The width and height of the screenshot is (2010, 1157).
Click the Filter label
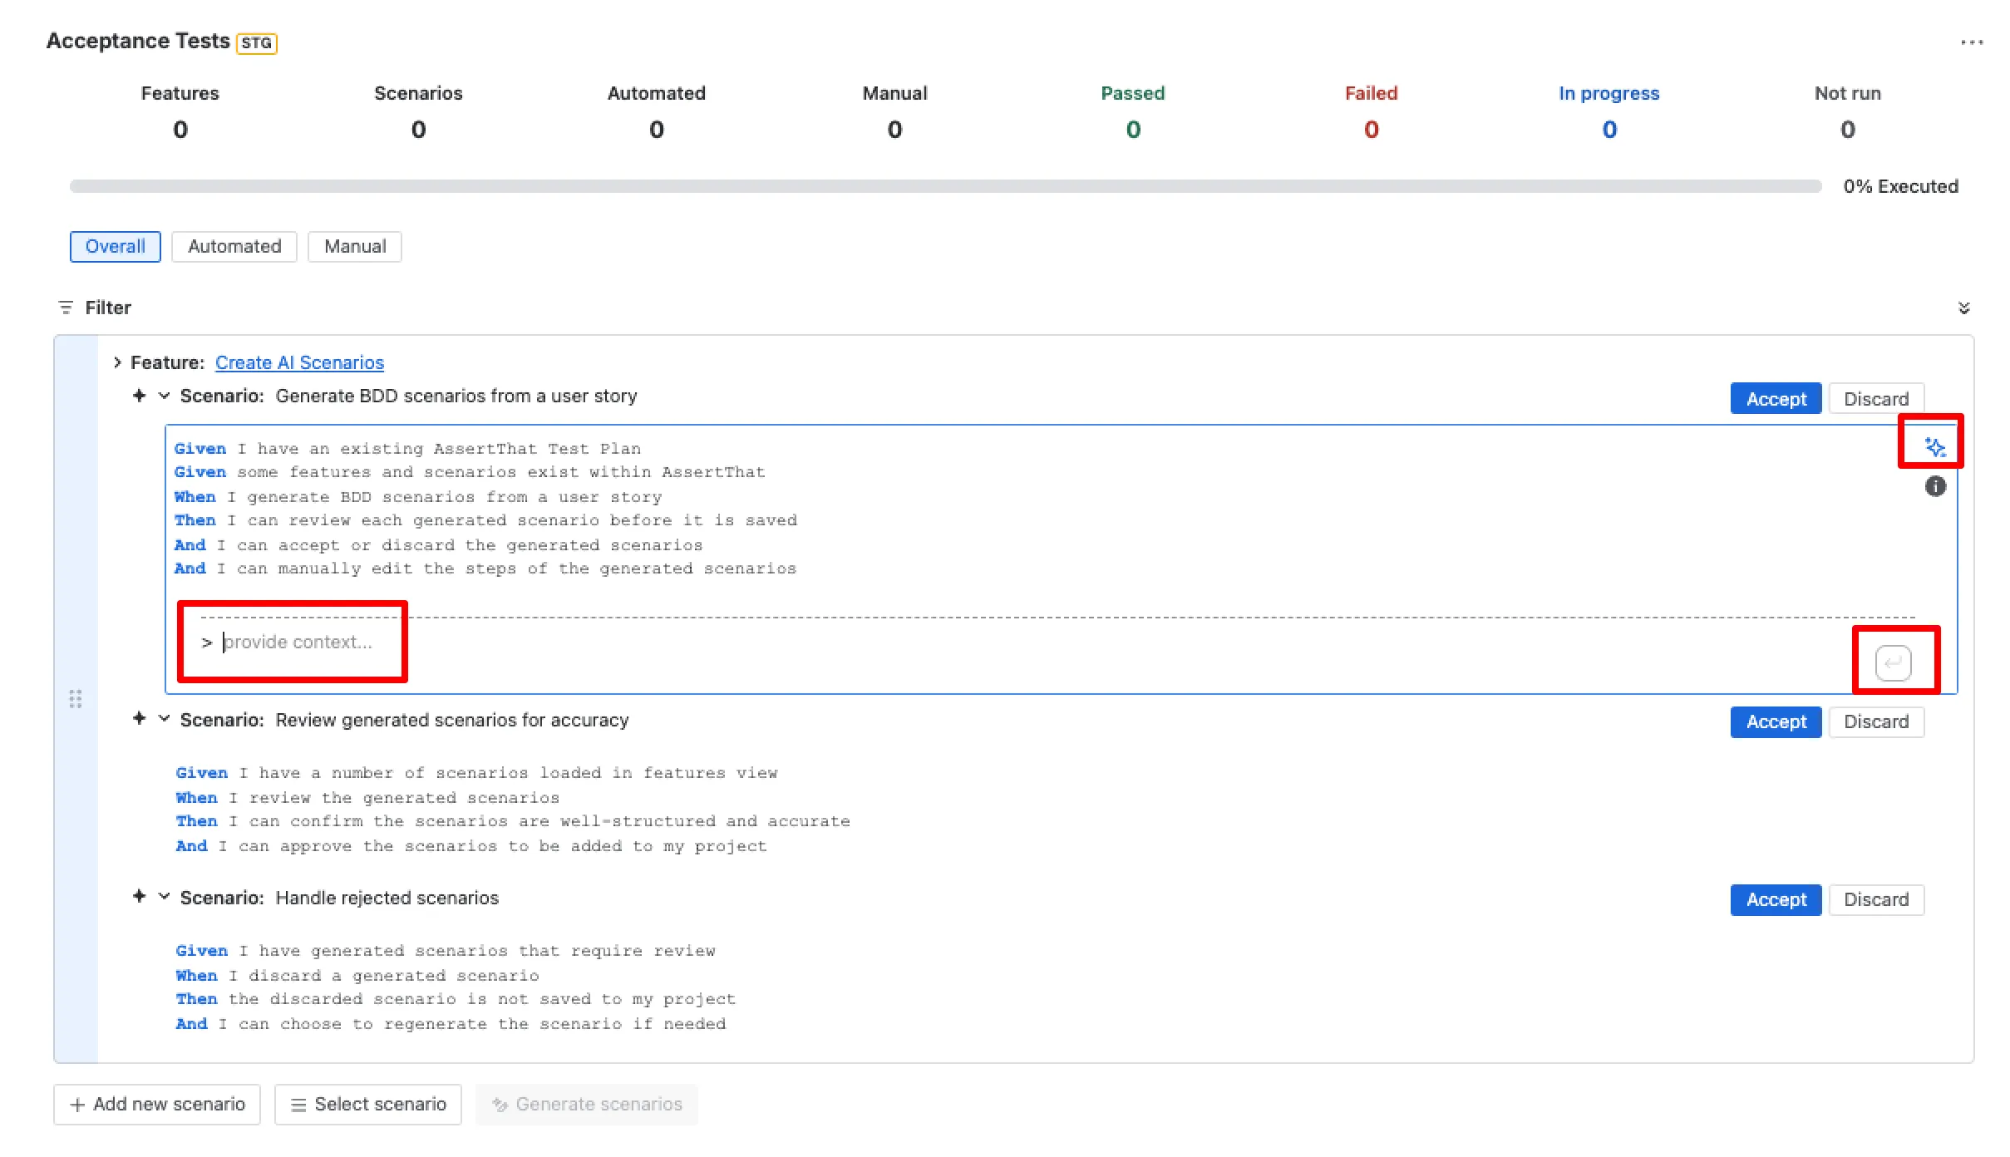[108, 308]
